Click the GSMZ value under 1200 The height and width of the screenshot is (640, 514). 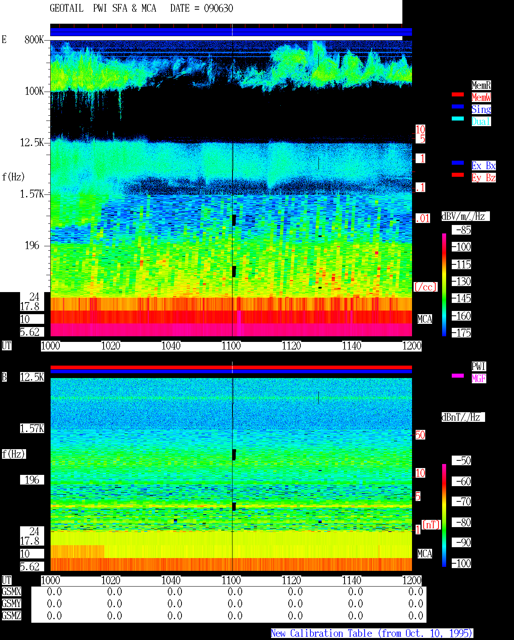(x=416, y=615)
